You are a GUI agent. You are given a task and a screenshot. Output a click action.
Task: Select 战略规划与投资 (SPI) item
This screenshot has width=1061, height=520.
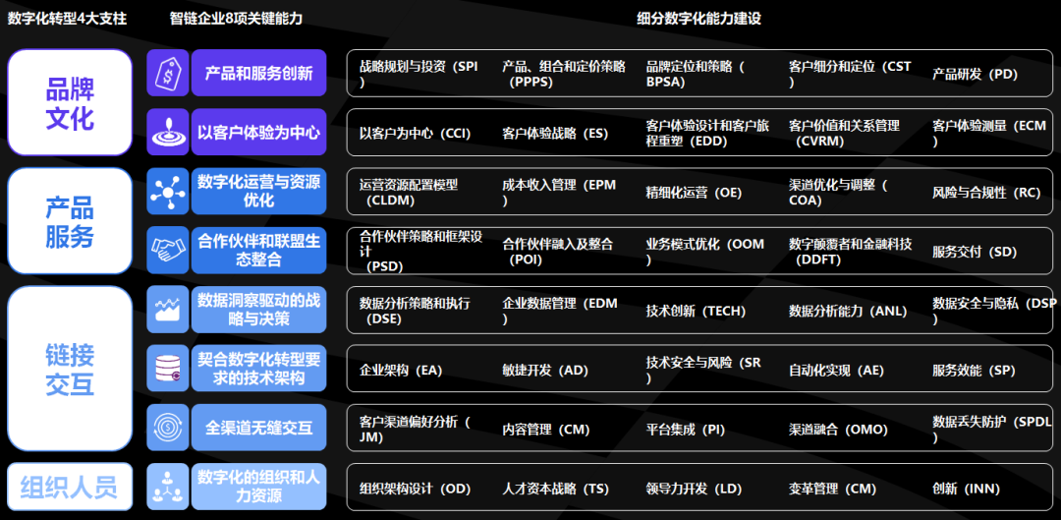pos(419,74)
